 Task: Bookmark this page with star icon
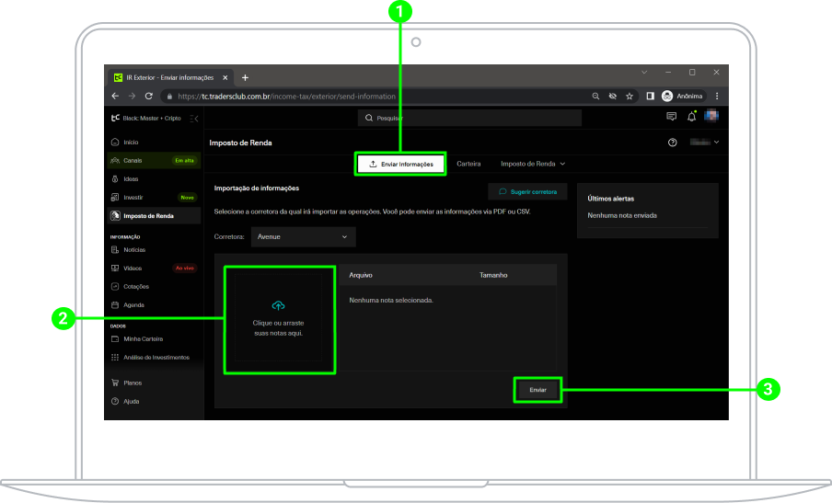[630, 96]
